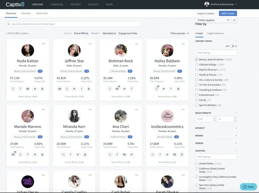Click Miranda Kerr's Facebook icon
The width and height of the screenshot is (259, 193).
[x=70, y=154]
